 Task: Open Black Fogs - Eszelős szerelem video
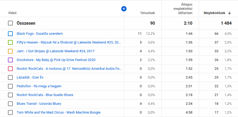click(40, 34)
